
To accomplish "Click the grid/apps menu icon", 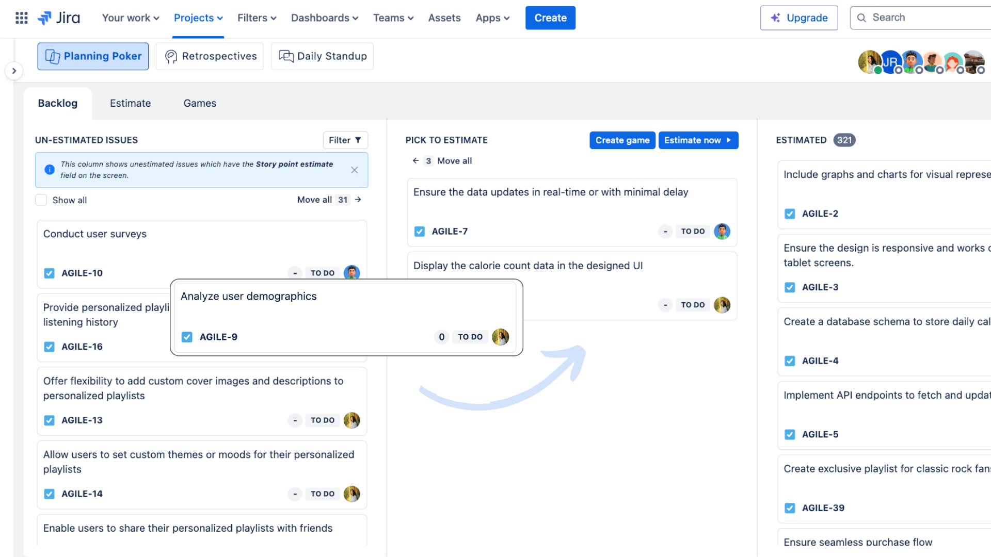I will click(x=21, y=18).
